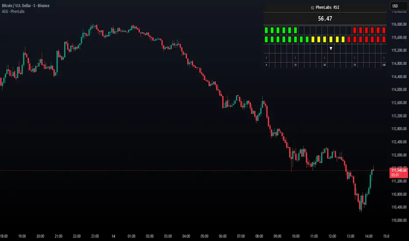Click the 113,600.00 price axis label
Viewport: 409px width, 241px height.
coord(399,103)
